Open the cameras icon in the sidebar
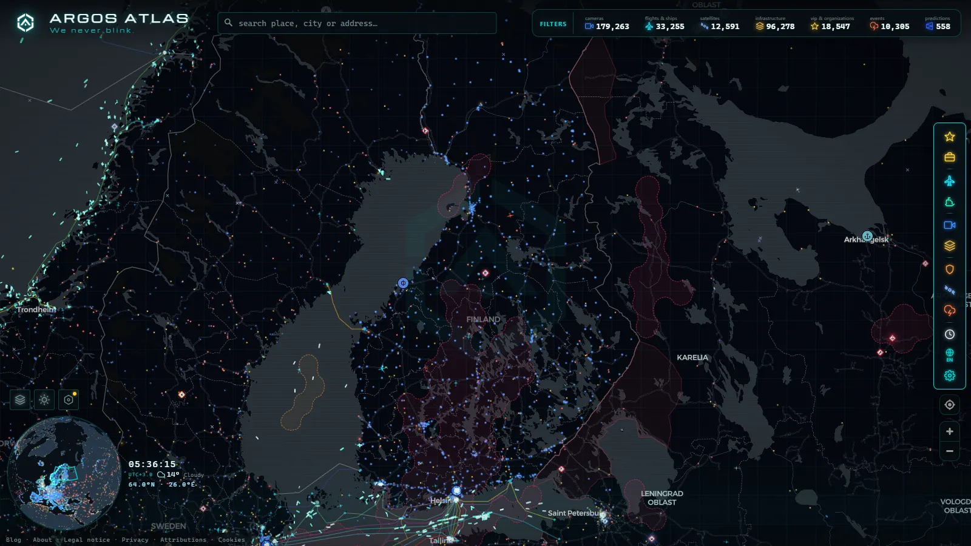971x546 pixels. click(x=950, y=225)
